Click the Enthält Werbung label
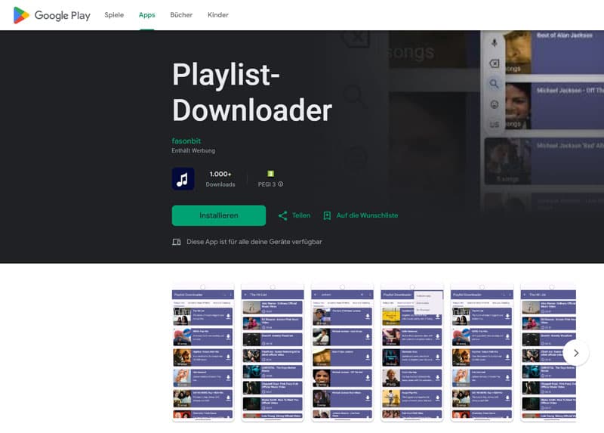The image size is (604, 433). 193,151
